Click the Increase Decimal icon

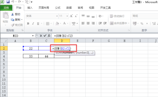pos(154,24)
